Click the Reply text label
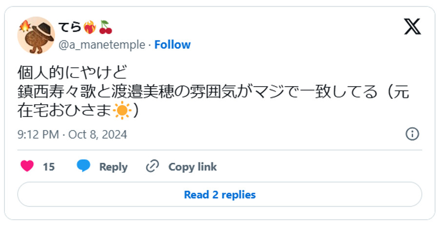This screenshot has width=440, height=229. pyautogui.click(x=113, y=167)
